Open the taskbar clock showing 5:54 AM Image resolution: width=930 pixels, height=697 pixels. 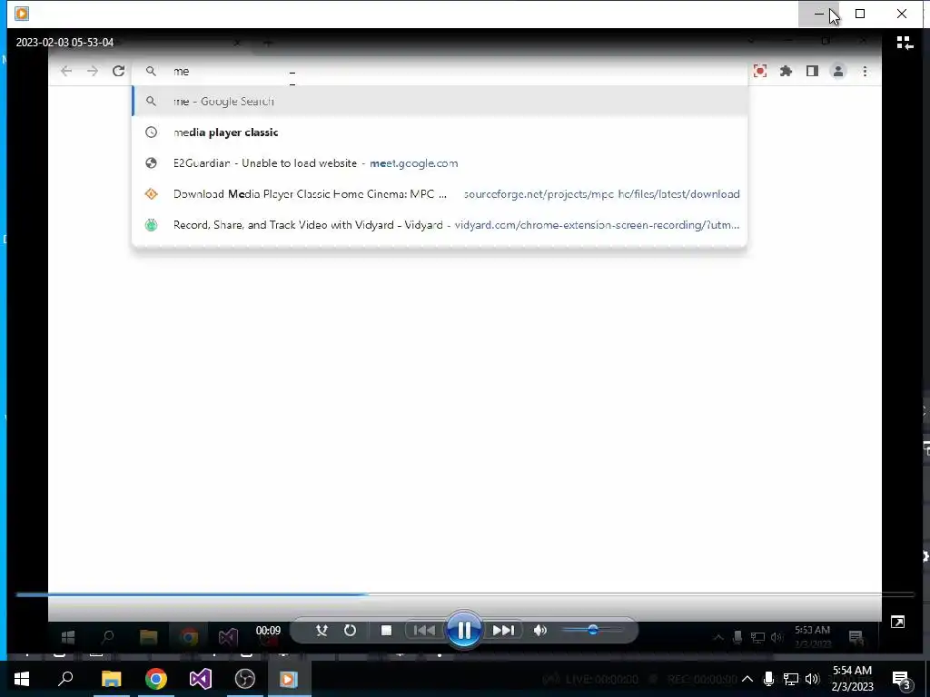click(852, 679)
